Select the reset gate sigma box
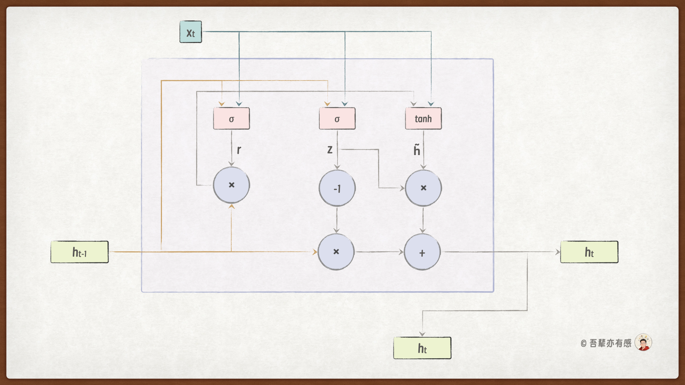The width and height of the screenshot is (685, 385). [x=231, y=118]
